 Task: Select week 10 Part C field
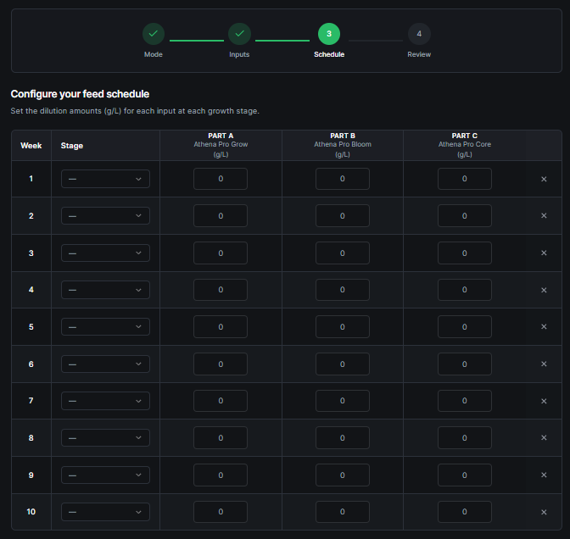click(465, 512)
